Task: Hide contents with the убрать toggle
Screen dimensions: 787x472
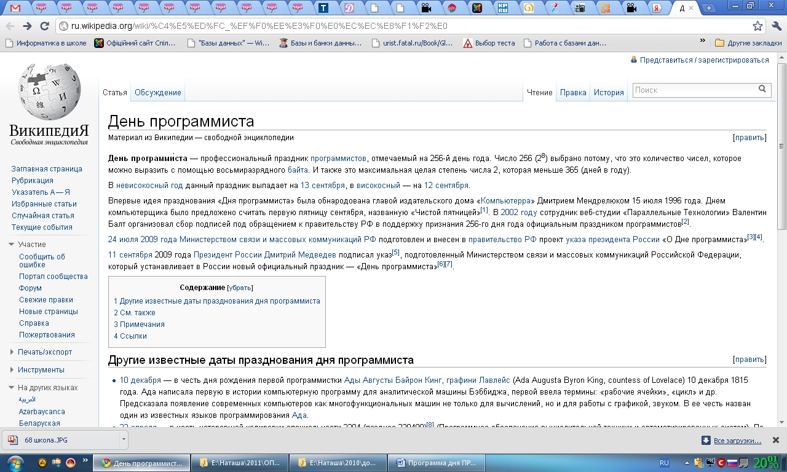Action: point(240,288)
